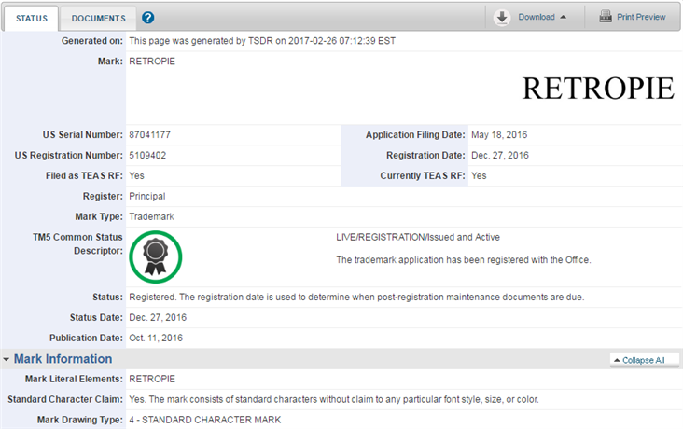Click the Registered status description text

coord(356,297)
